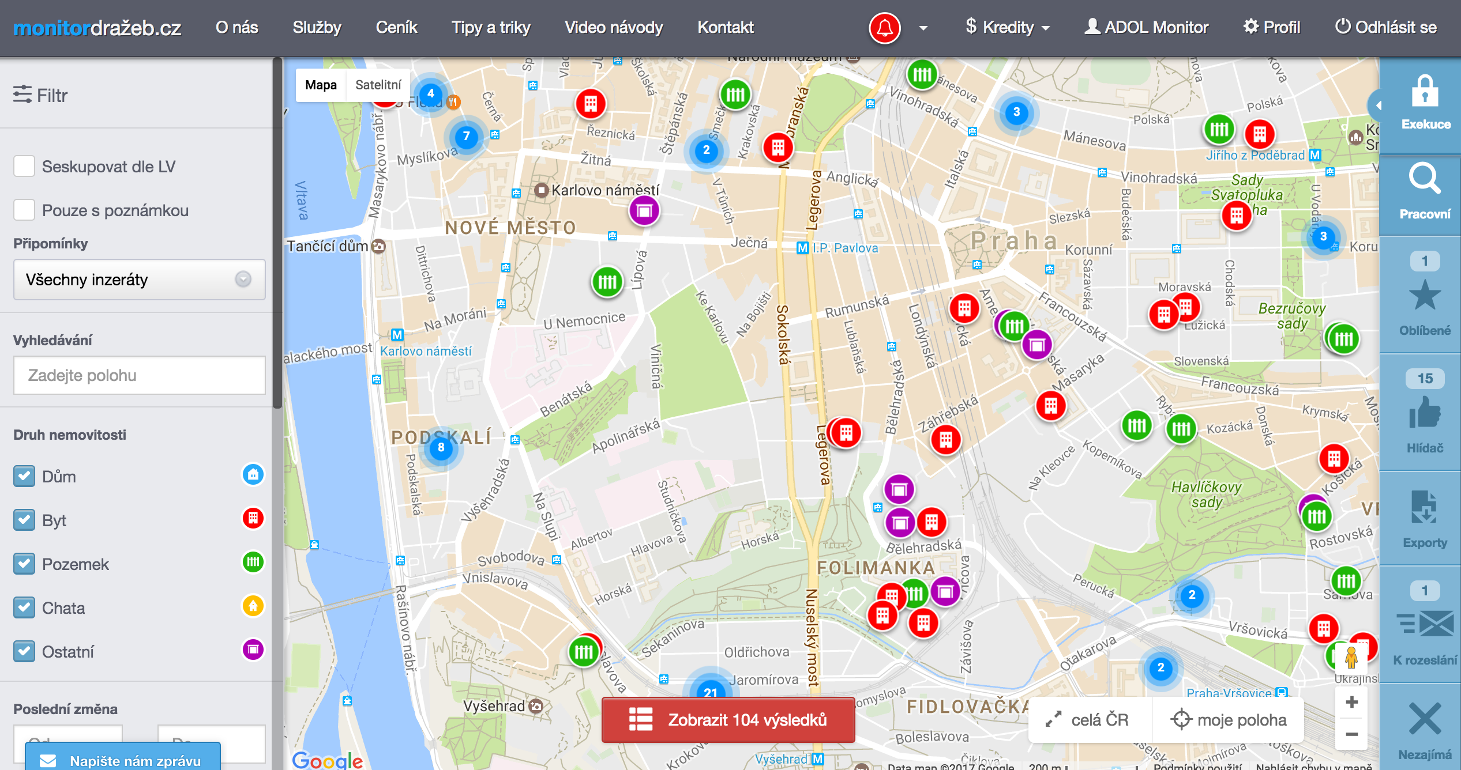Open Podmínky použití map link
The width and height of the screenshot is (1461, 770).
1197,766
